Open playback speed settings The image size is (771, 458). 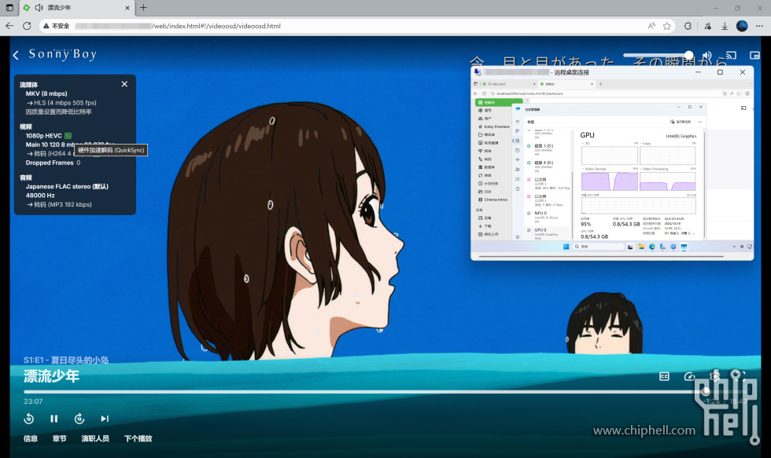tap(690, 376)
